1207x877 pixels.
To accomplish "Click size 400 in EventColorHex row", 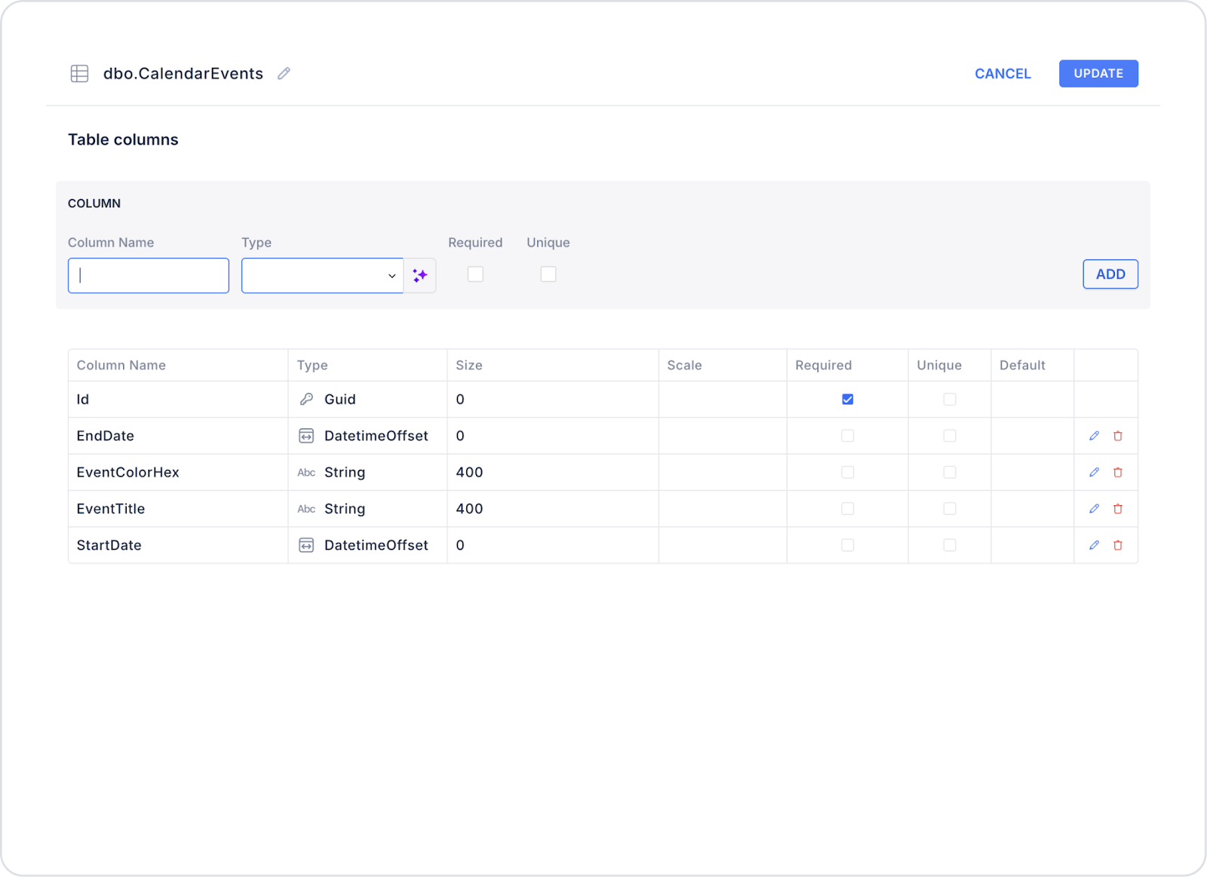I will [469, 472].
